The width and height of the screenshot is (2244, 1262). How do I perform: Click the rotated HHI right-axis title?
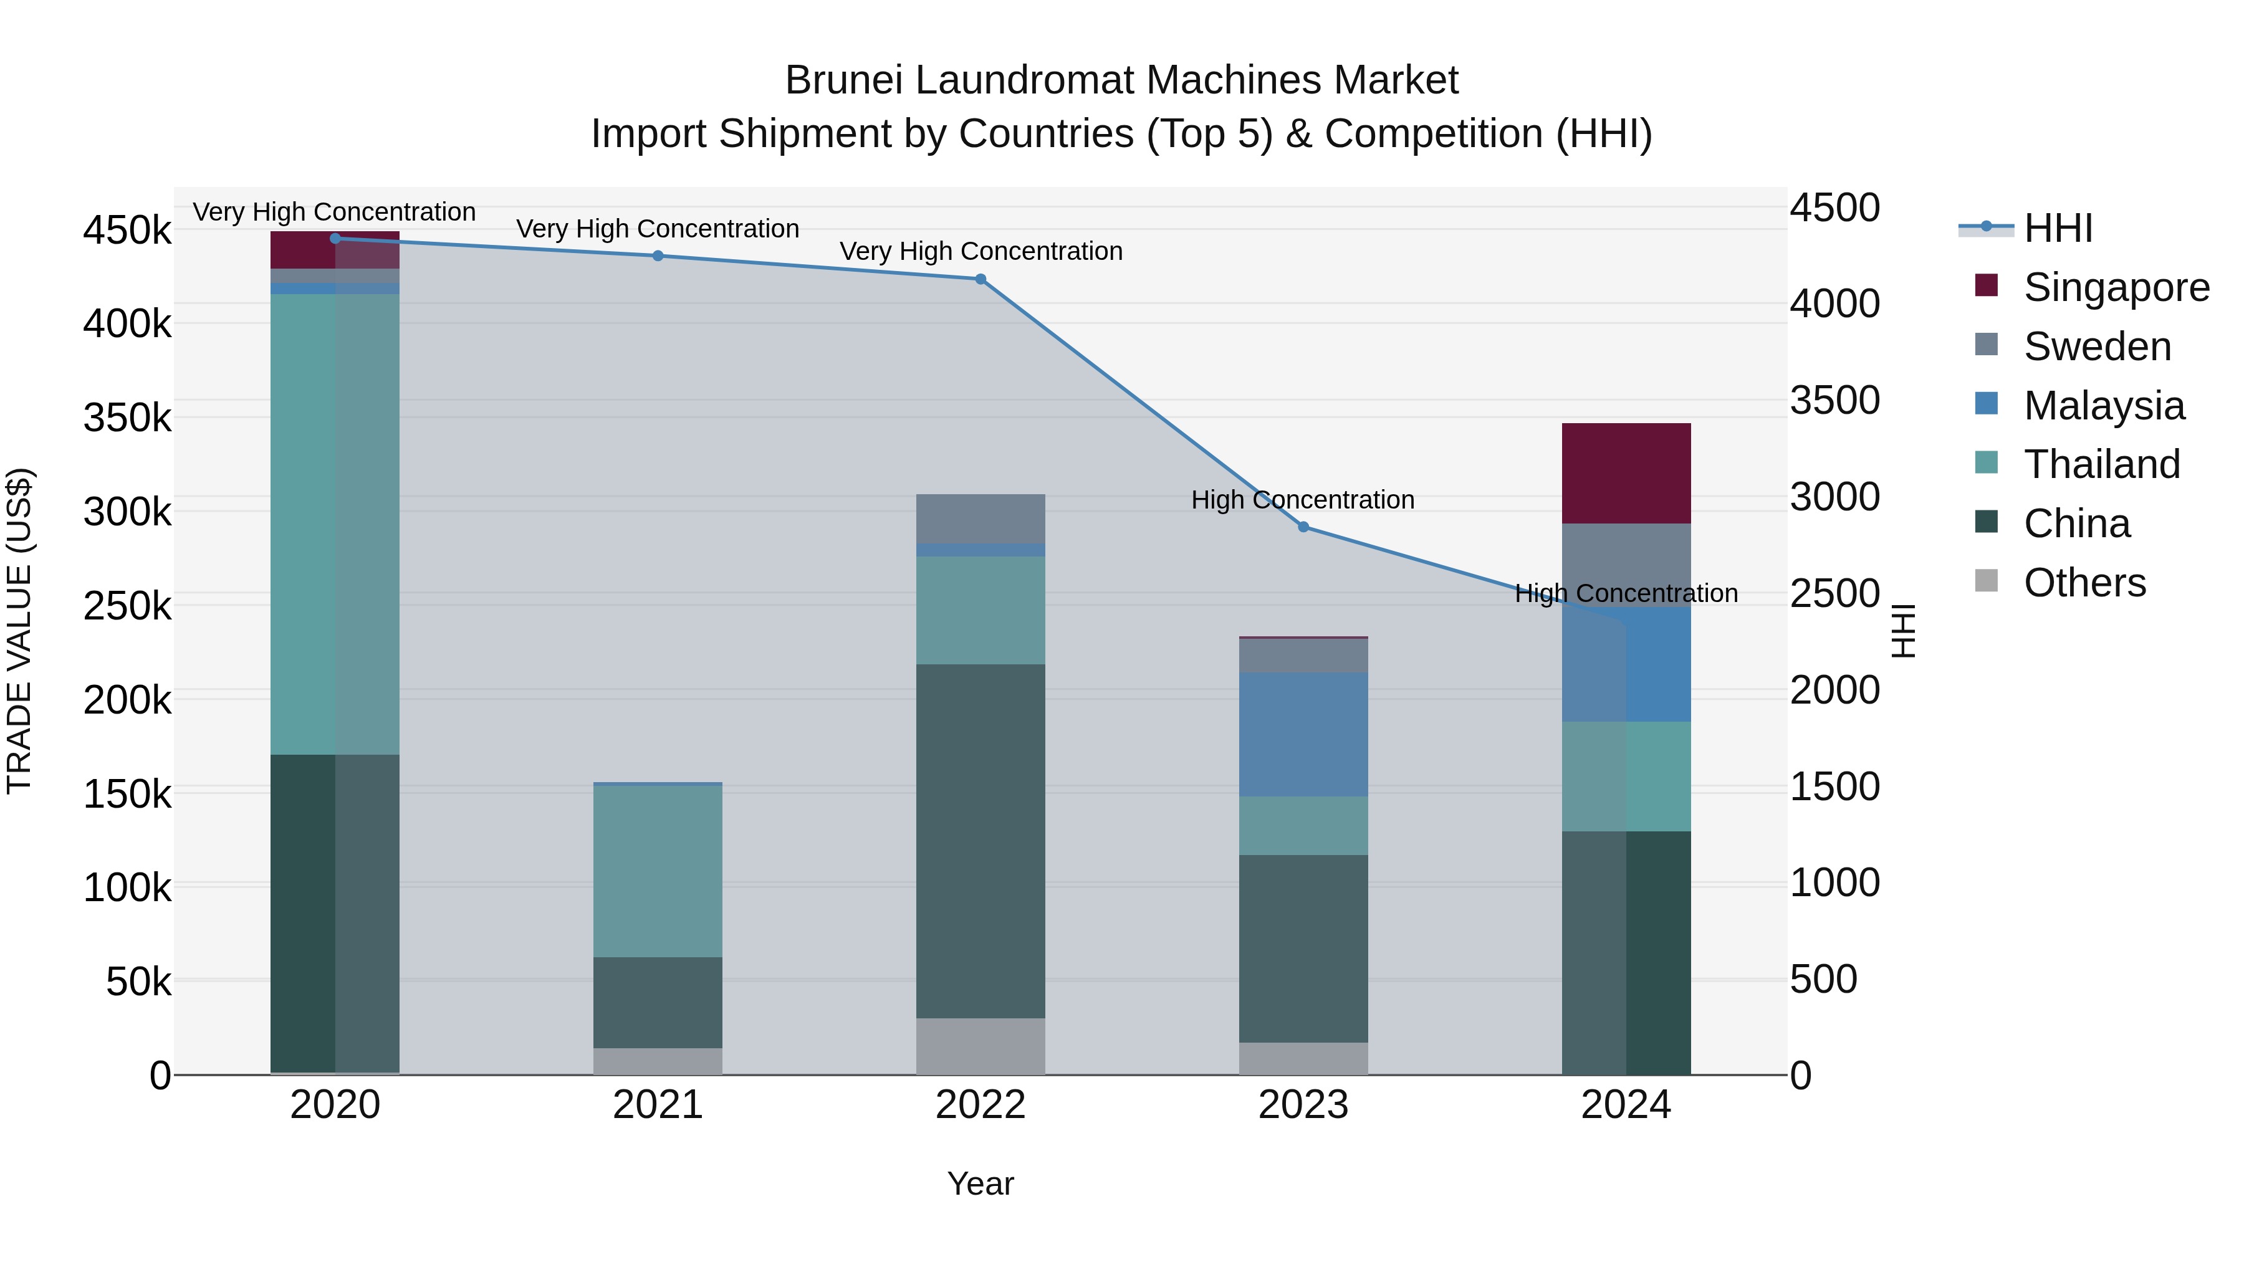tap(1904, 631)
